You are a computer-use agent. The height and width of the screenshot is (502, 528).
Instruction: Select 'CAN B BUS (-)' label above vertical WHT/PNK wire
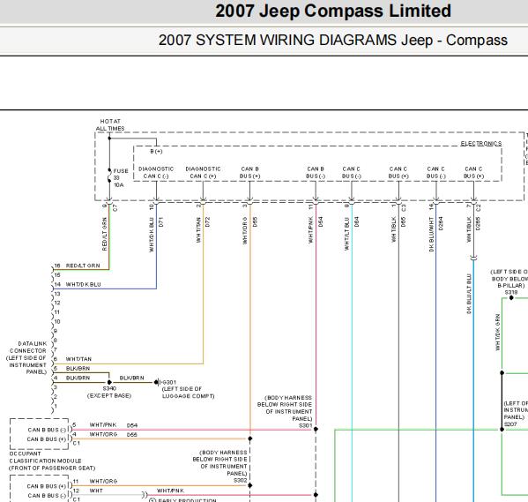pos(316,172)
